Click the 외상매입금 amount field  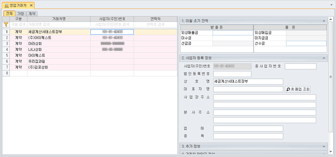coord(306,33)
